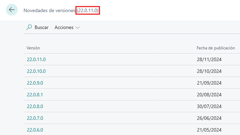Click the Buscar magnifier icon

[x=29, y=27]
